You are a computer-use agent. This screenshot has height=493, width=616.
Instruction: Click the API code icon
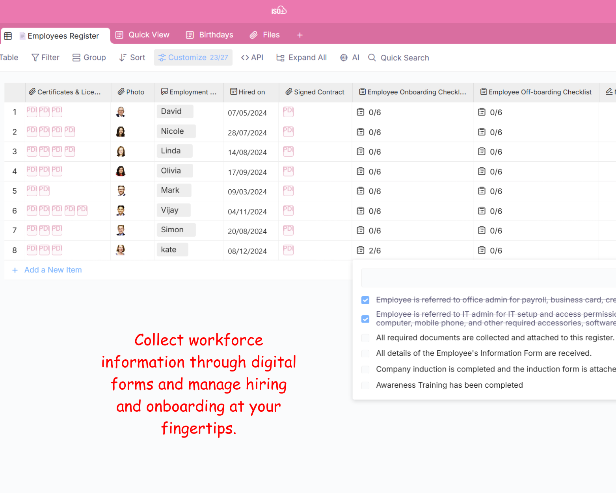click(245, 58)
